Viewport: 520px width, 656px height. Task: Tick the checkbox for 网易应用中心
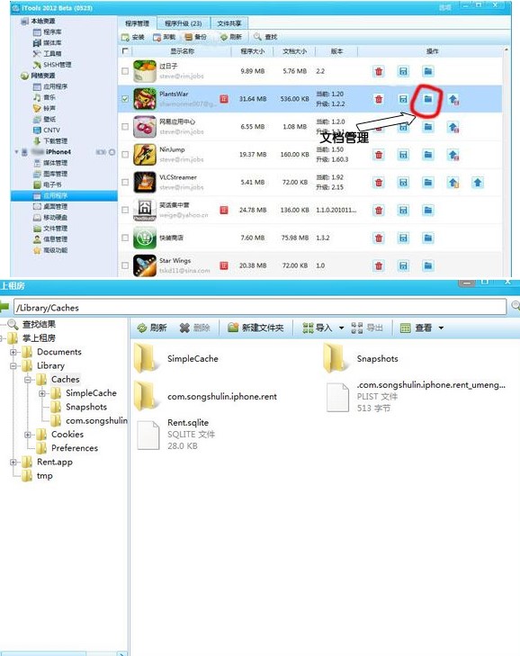pos(125,127)
